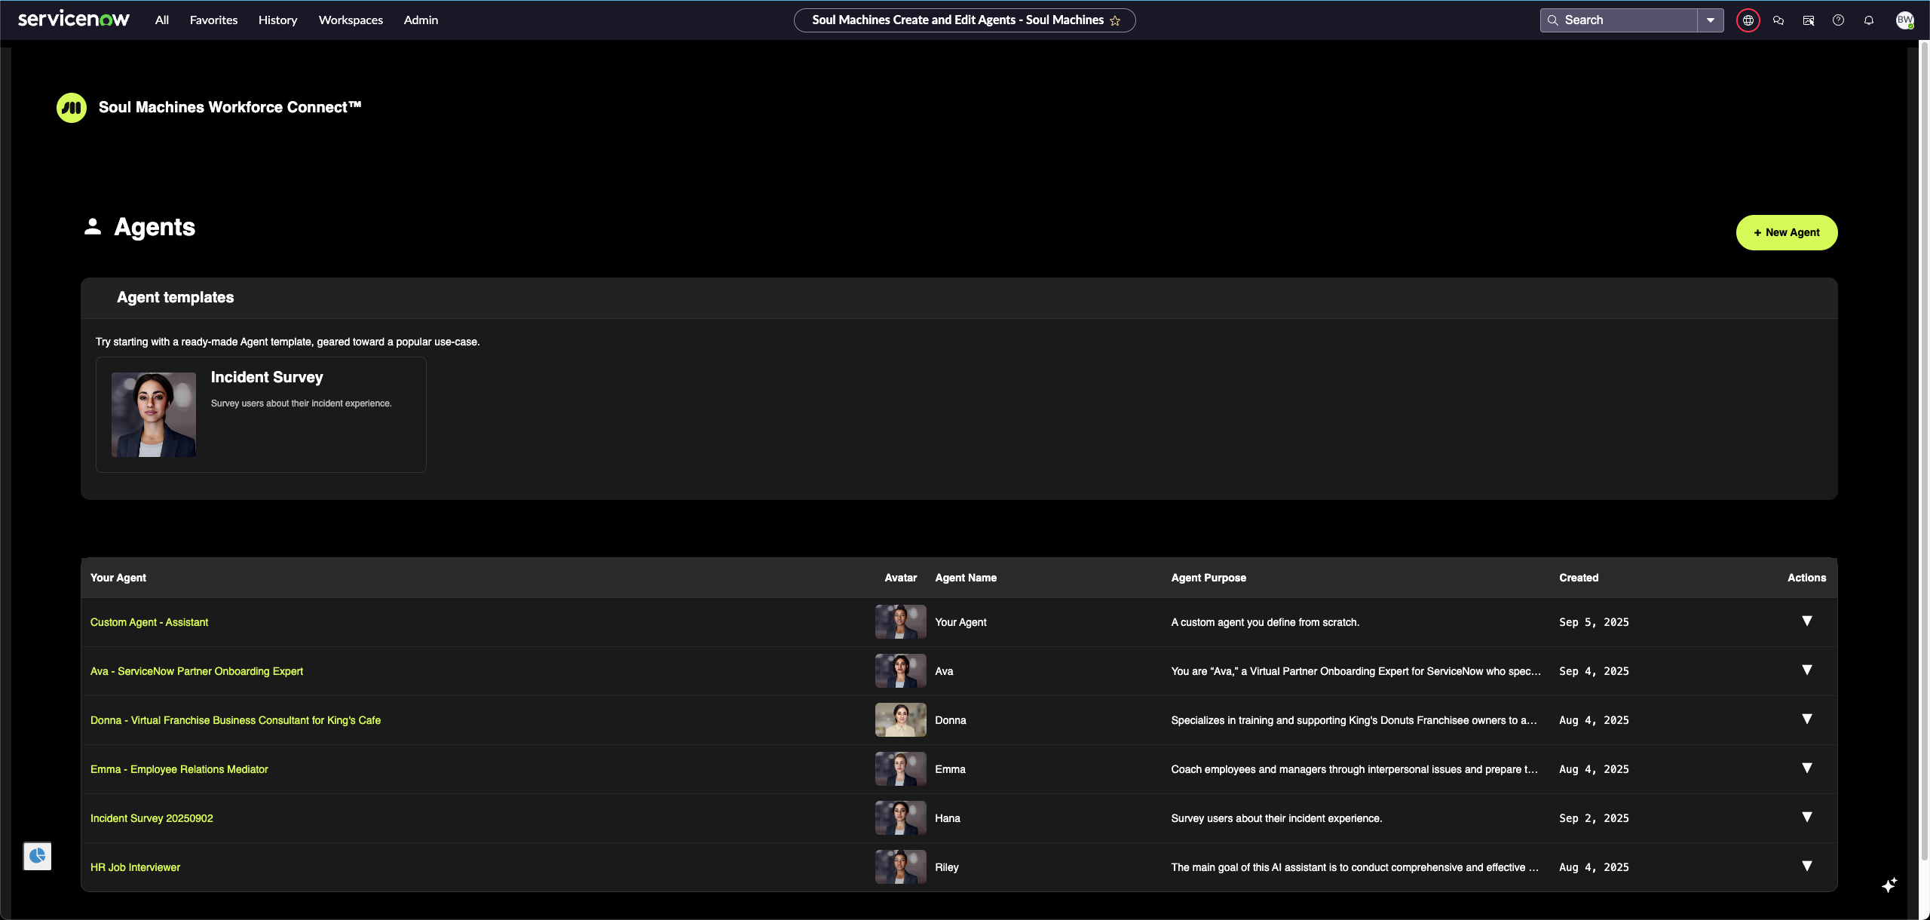Open Emma - Employee Relations Mediator link
This screenshot has height=920, width=1930.
[179, 769]
